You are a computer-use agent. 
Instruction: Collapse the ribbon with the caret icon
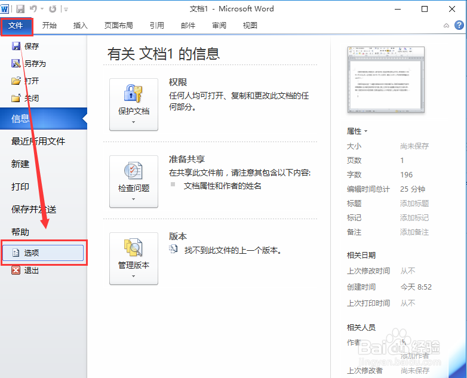tap(446, 26)
